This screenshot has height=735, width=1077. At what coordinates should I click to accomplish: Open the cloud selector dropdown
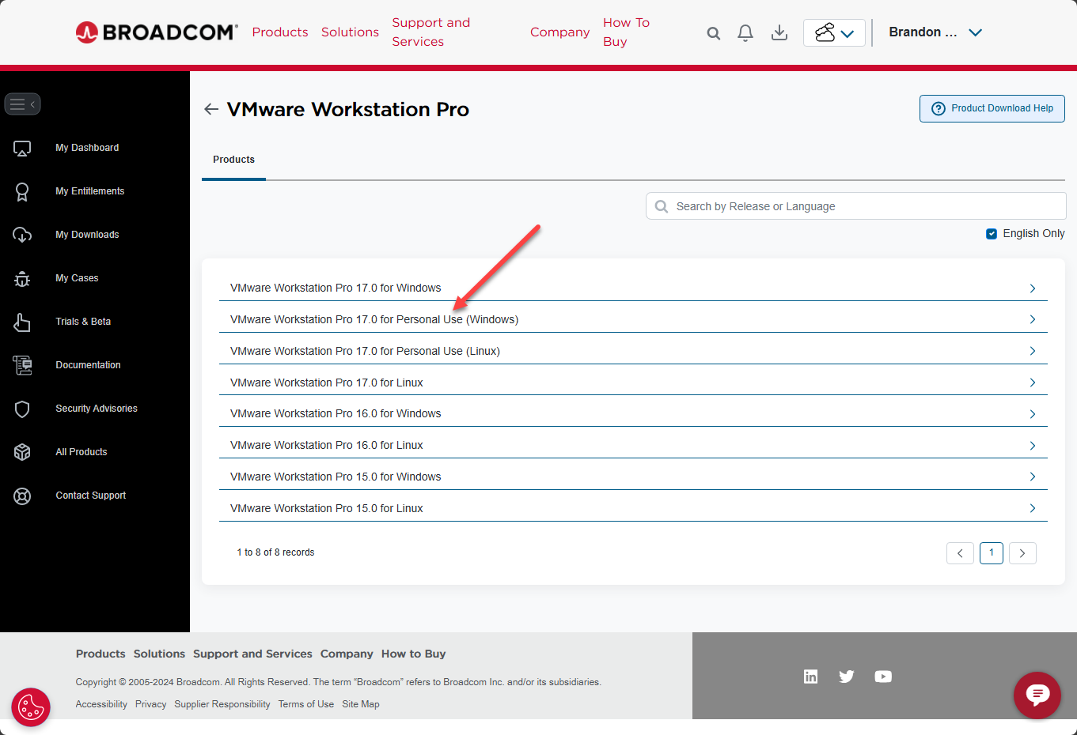point(834,32)
